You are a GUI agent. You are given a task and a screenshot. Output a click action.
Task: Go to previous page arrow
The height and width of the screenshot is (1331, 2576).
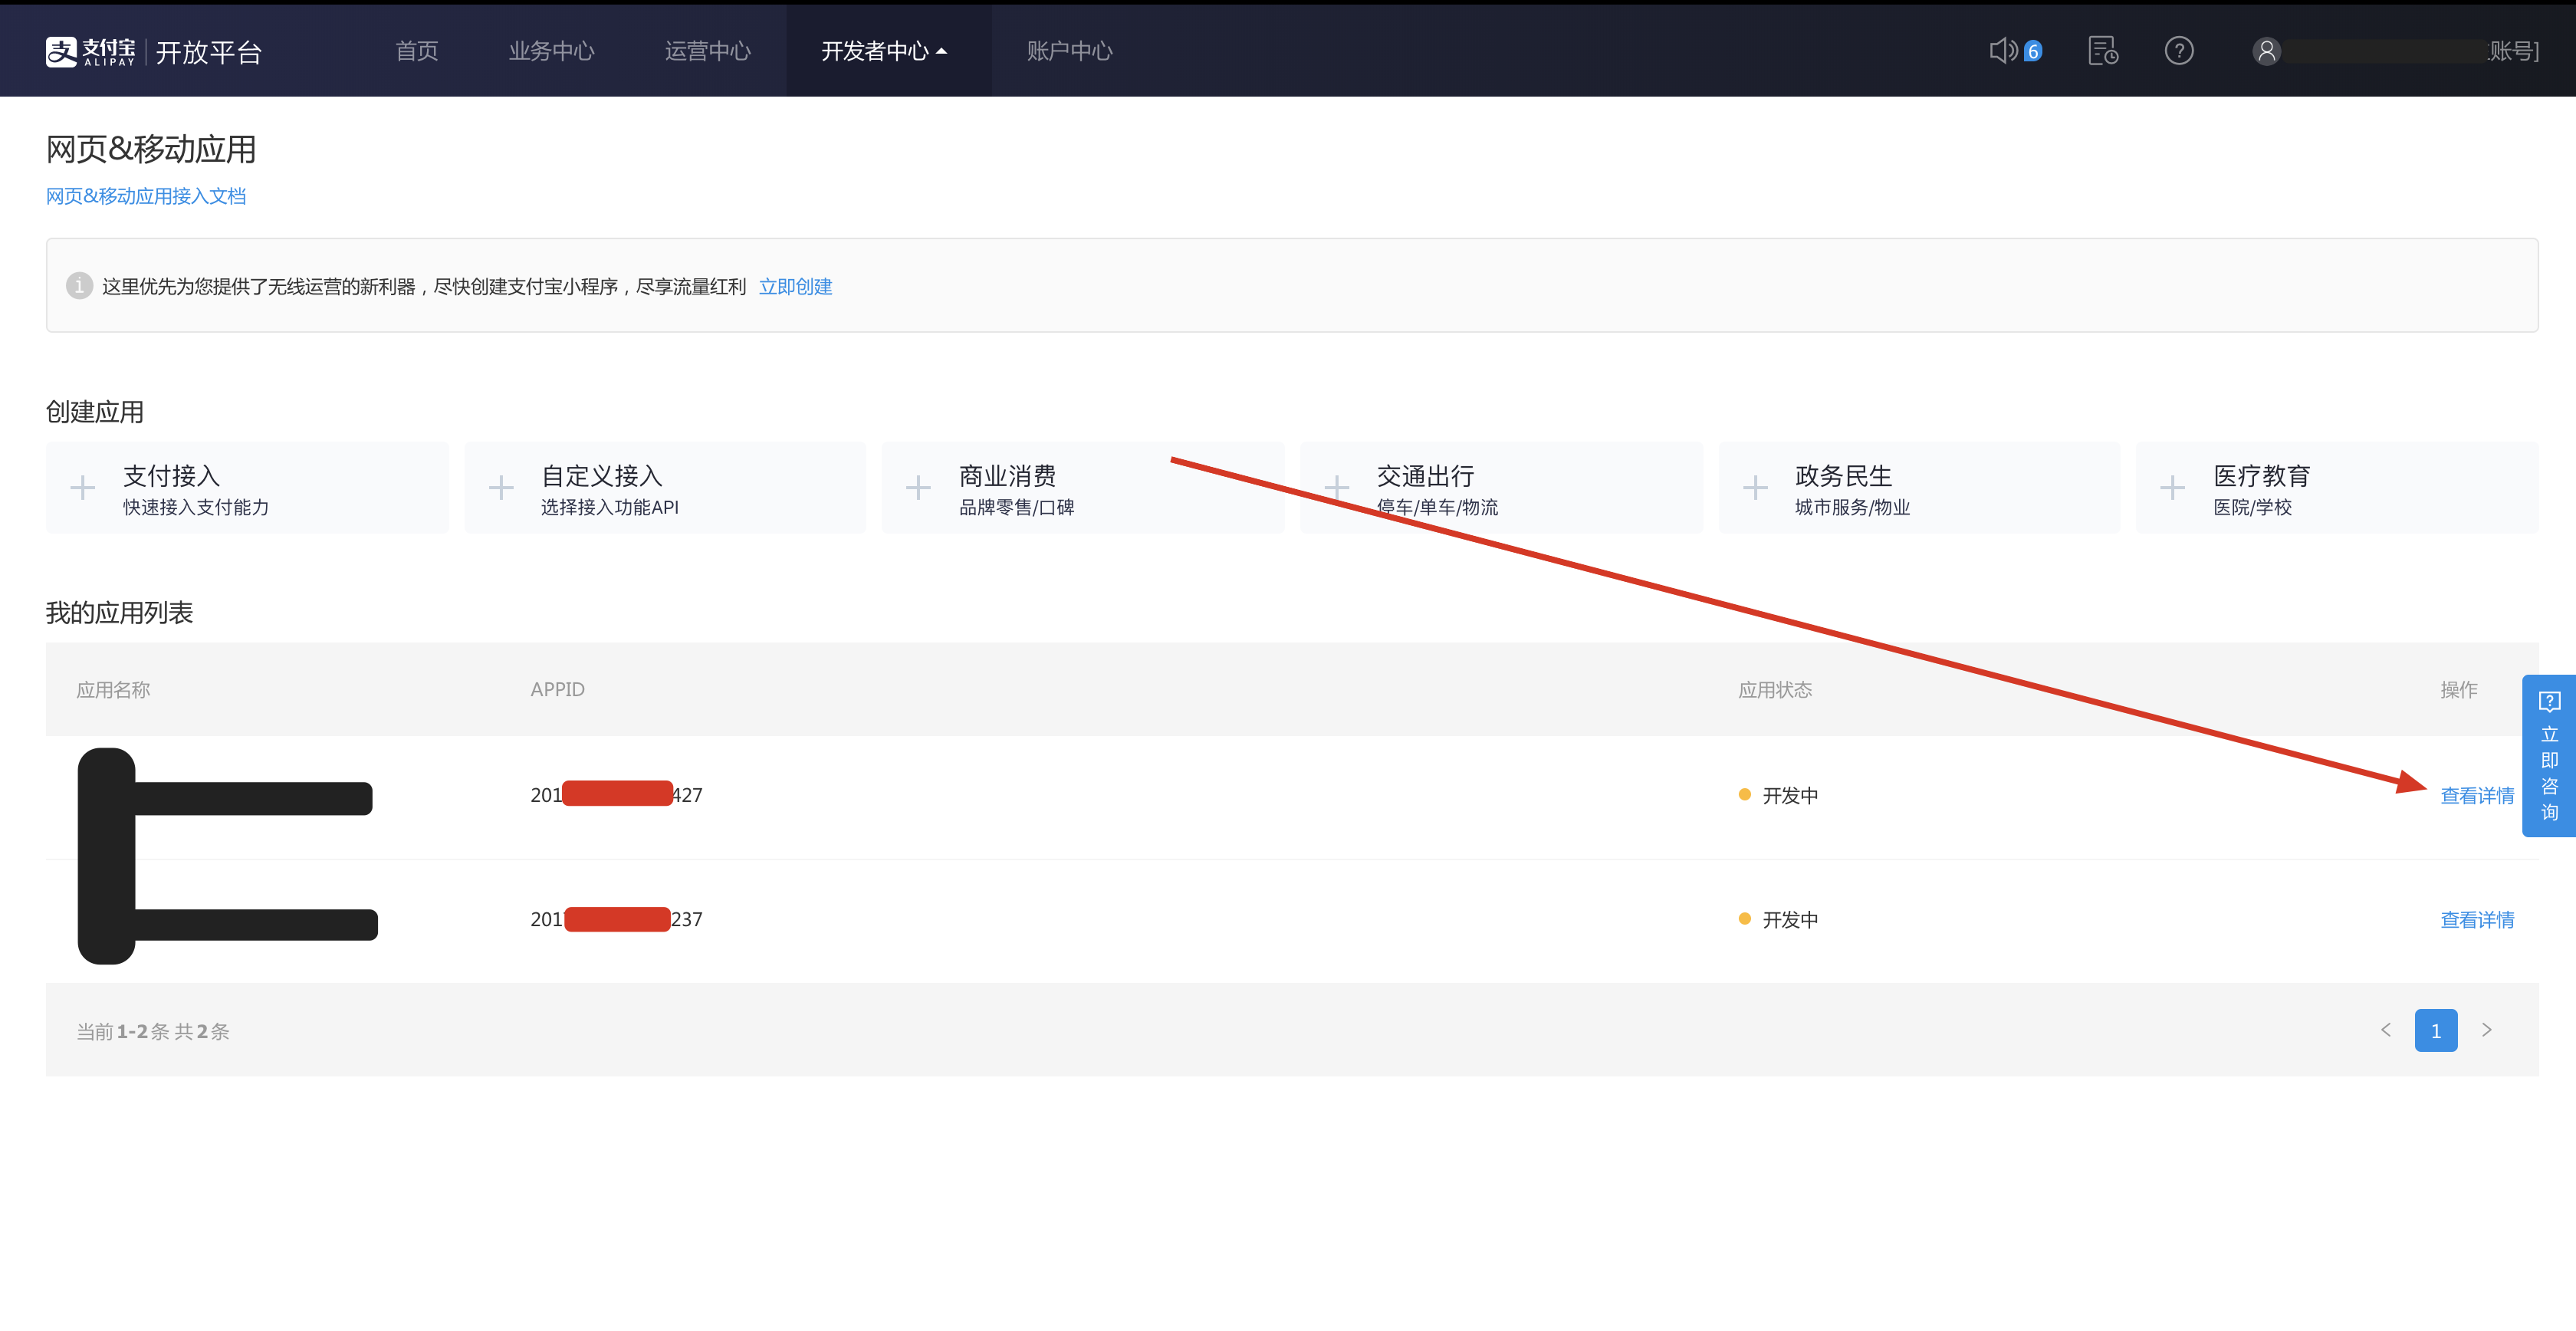pos(2385,1030)
